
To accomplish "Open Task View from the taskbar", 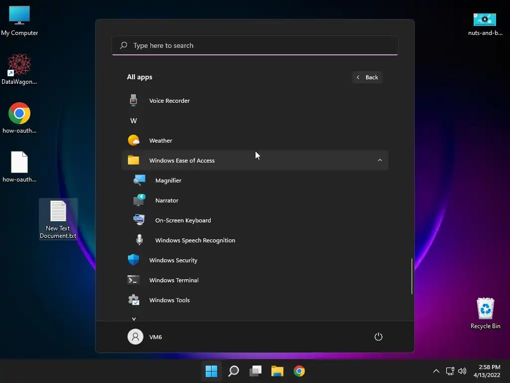I will tap(255, 371).
